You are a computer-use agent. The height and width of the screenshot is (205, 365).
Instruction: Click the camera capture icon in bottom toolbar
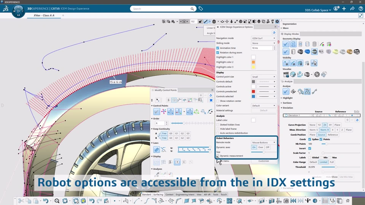click(286, 200)
